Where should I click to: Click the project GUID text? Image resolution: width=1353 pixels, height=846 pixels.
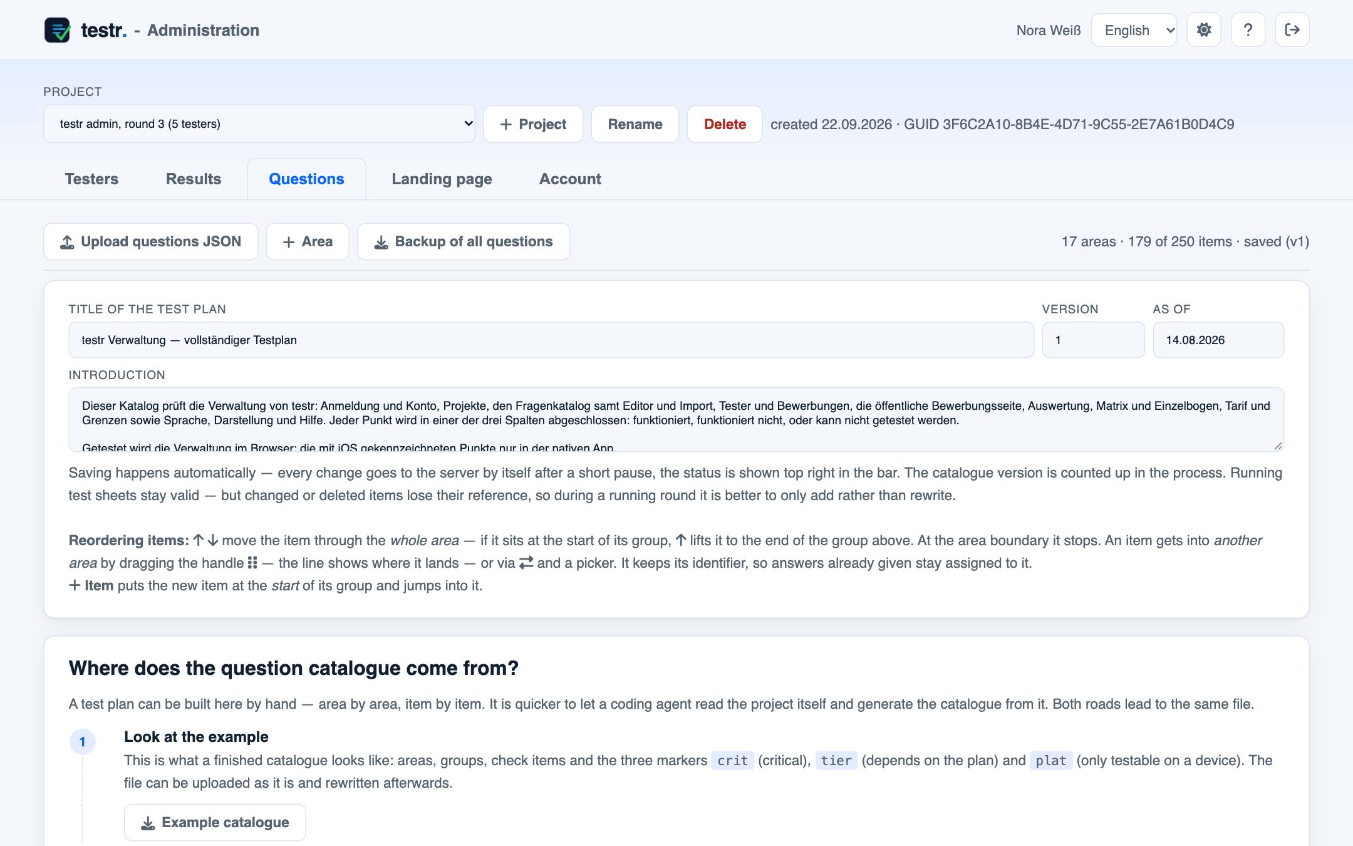(x=1069, y=124)
